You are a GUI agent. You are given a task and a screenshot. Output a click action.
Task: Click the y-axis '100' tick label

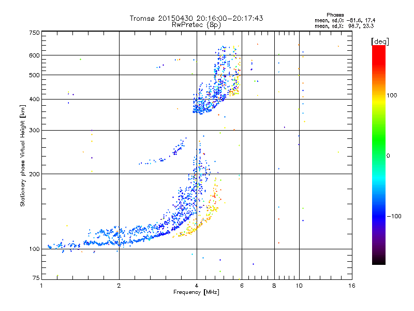[x=34, y=249]
